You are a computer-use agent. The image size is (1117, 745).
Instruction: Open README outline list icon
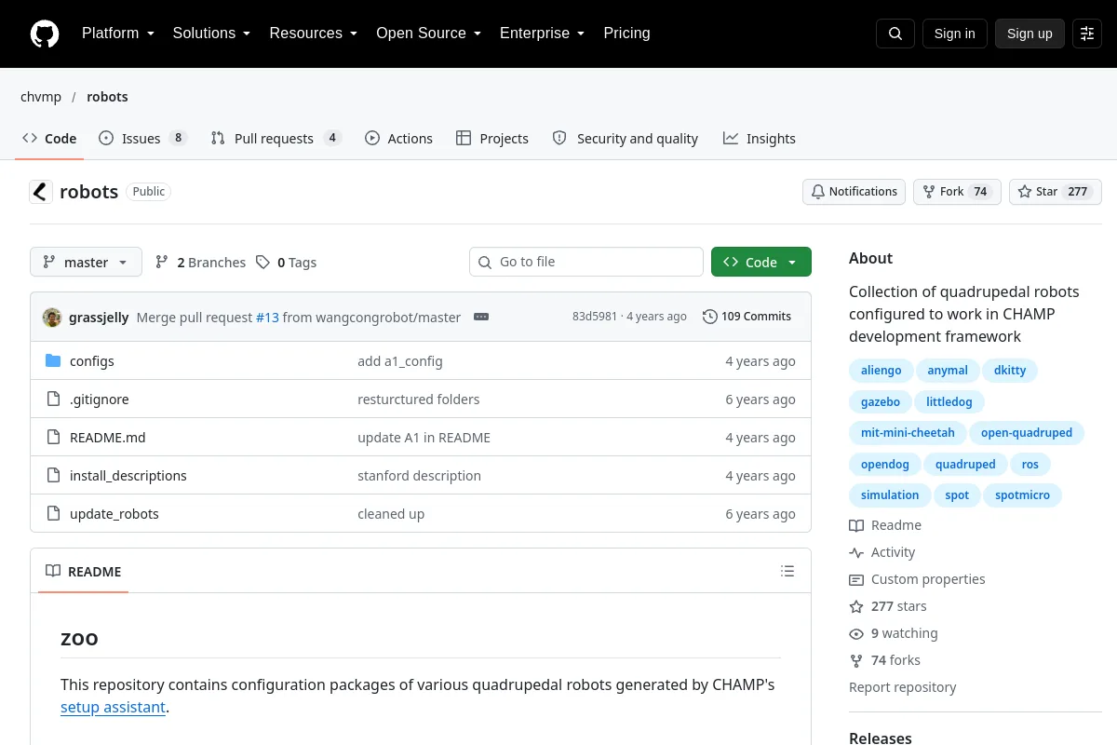[787, 571]
